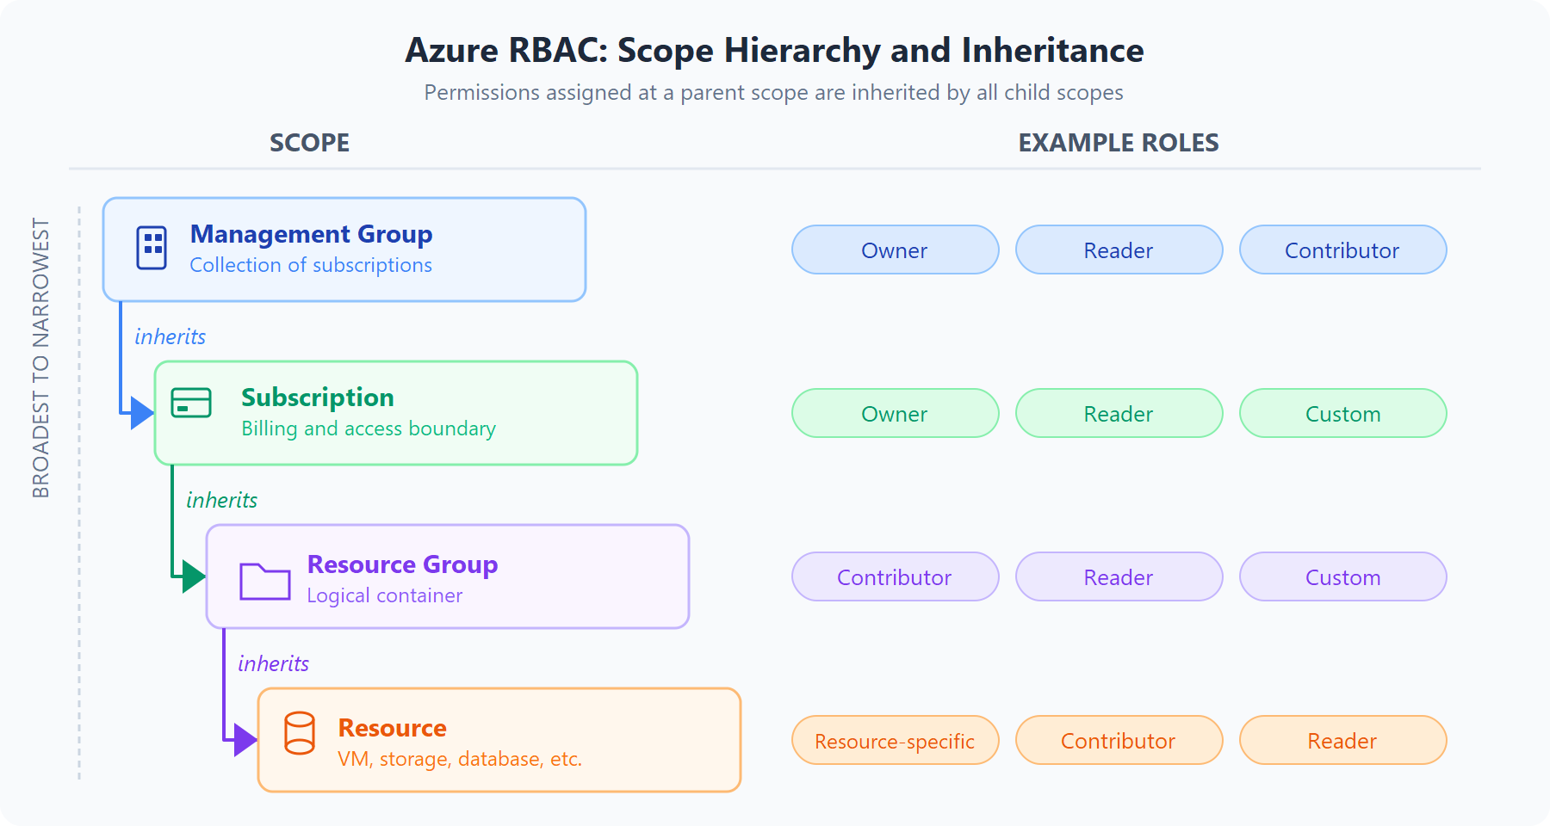This screenshot has width=1550, height=826.
Task: Click the SCOPE column header
Action: pos(310,143)
